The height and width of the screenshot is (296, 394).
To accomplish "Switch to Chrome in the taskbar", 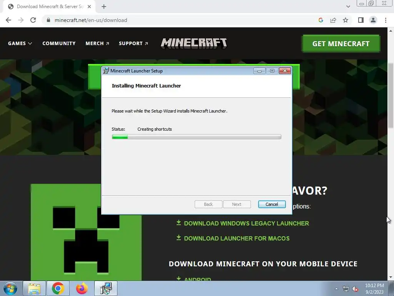I will 58,288.
